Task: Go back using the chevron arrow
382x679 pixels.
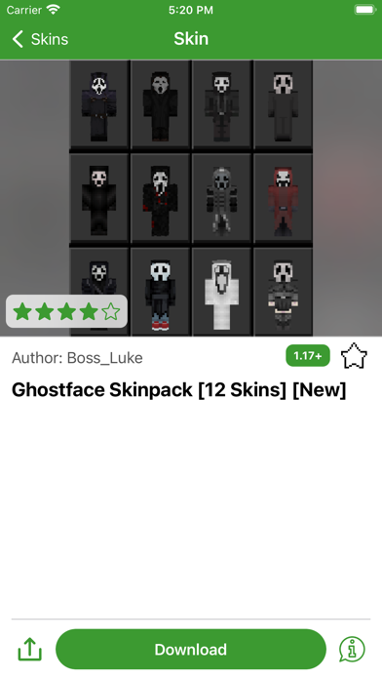Action: [x=18, y=39]
